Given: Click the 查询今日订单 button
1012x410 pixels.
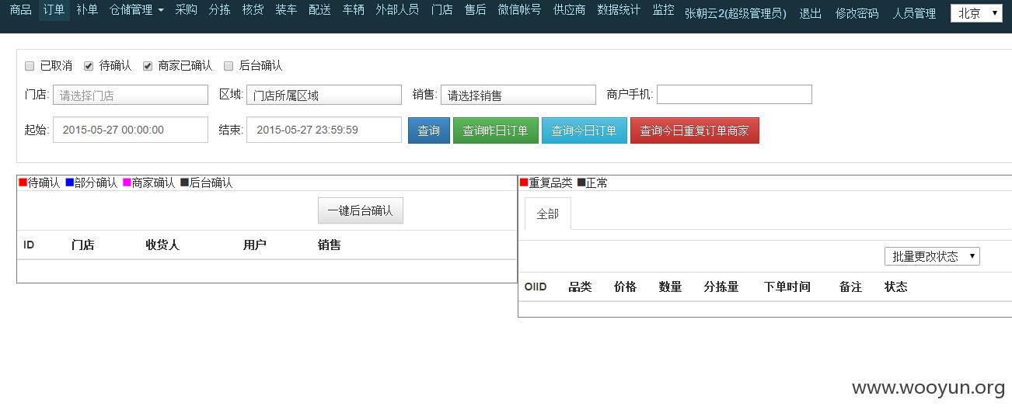Looking at the screenshot, I should (584, 130).
